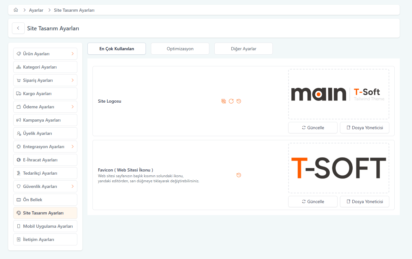
Task: Click the translate icon beside Site Logosu
Action: coord(224,101)
